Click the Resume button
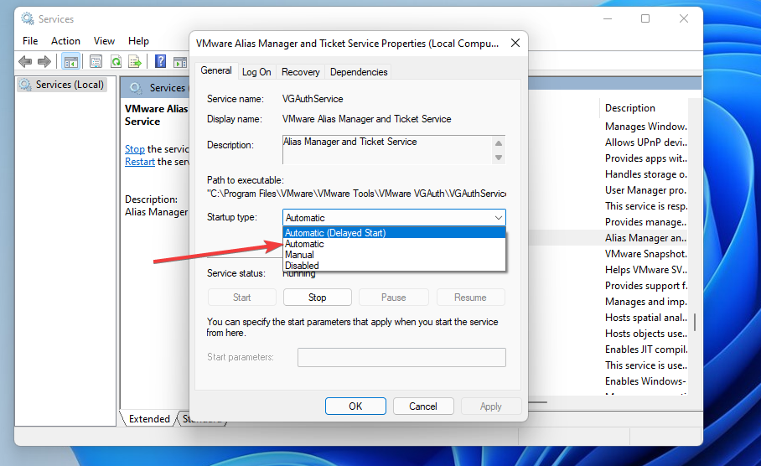 coord(470,298)
